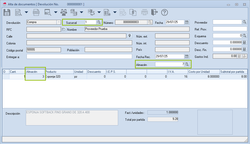The image size is (250, 144).
Task: Click the Producto column header
Action: click(x=59, y=72)
